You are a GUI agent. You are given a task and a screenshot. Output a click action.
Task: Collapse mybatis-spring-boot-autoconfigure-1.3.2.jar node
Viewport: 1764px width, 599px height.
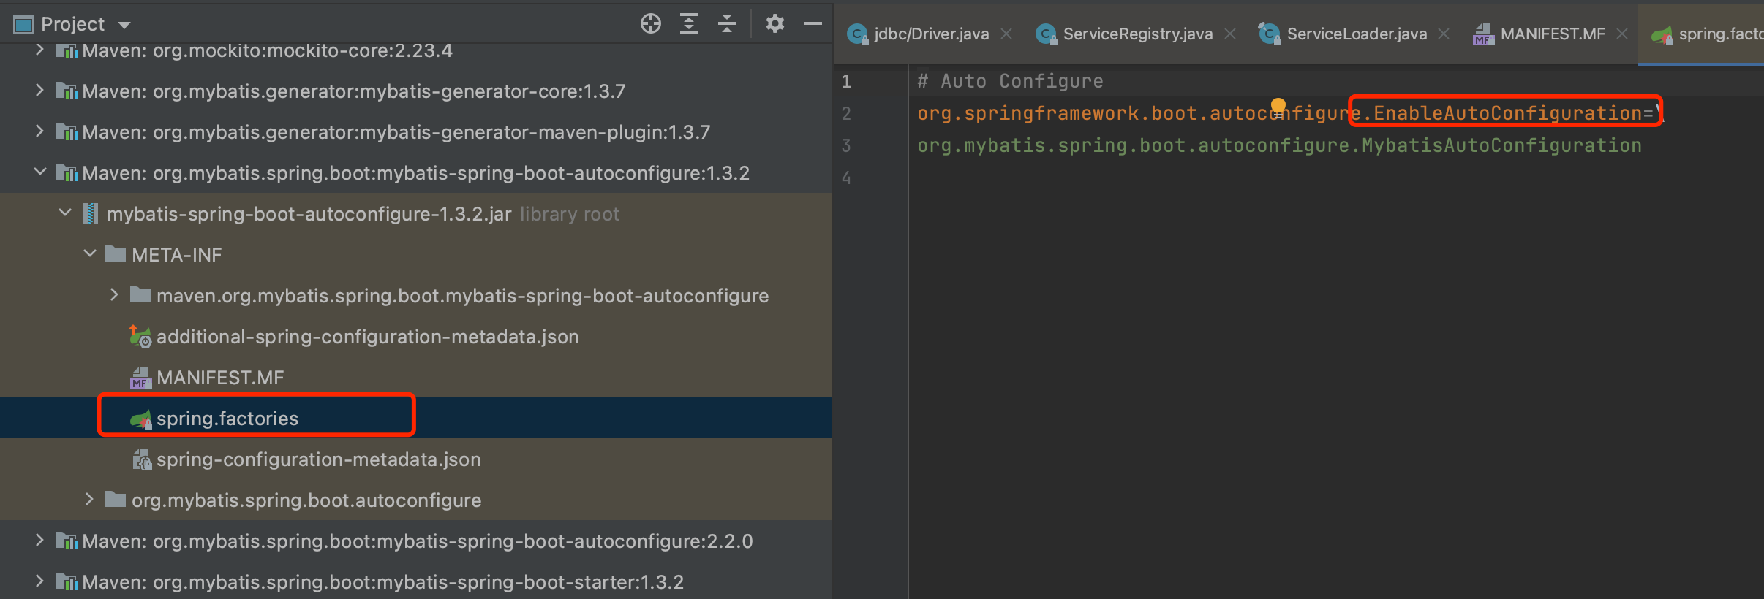(64, 213)
